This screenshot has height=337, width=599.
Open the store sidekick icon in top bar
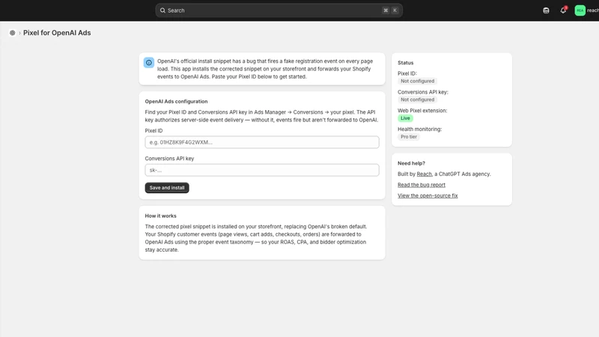pos(546,10)
